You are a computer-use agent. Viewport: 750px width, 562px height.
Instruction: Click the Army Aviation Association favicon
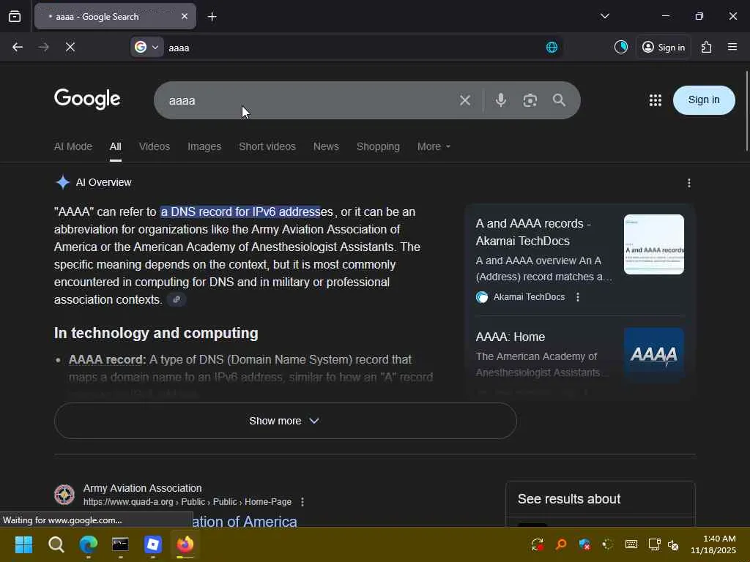[x=64, y=495]
